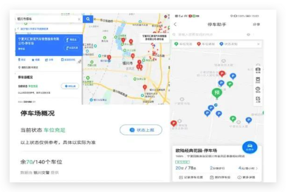This screenshot has height=192, width=286.
Task: Click the 状态上报 status report button
Action: click(141, 130)
